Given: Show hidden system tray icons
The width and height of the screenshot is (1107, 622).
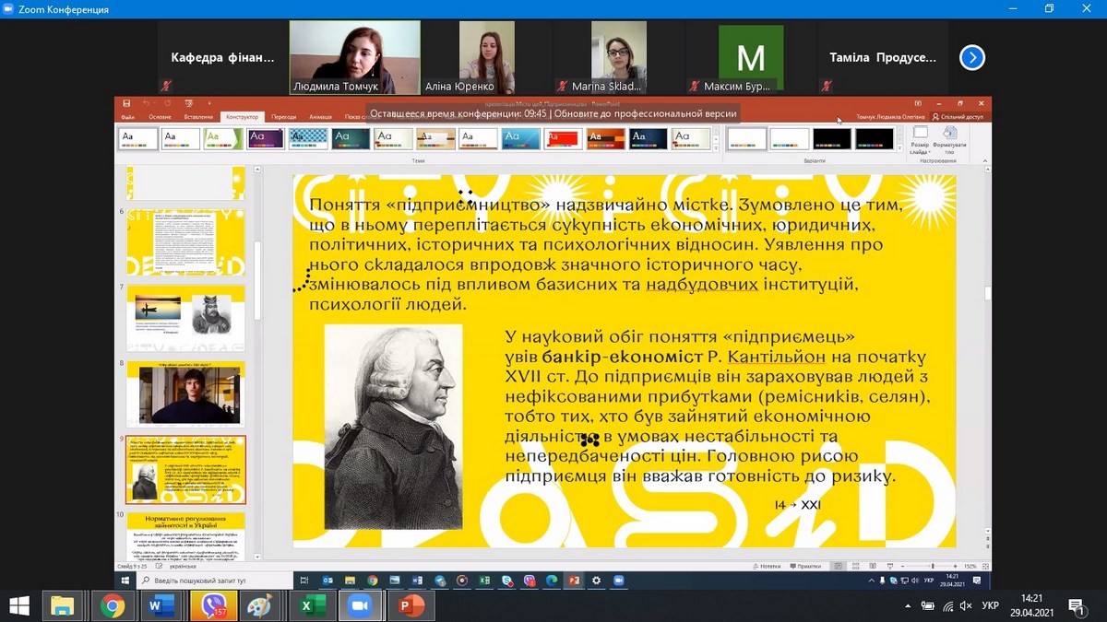Looking at the screenshot, I should pos(909,605).
